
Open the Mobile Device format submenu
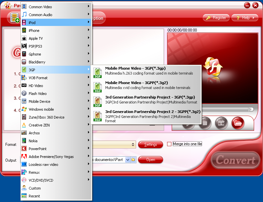pyautogui.click(x=56, y=101)
